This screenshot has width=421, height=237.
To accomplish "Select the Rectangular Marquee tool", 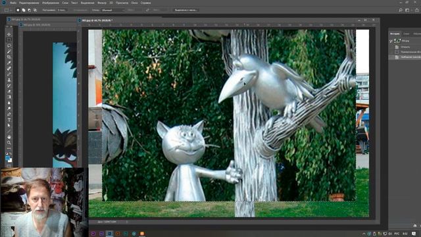I will pos(9,39).
